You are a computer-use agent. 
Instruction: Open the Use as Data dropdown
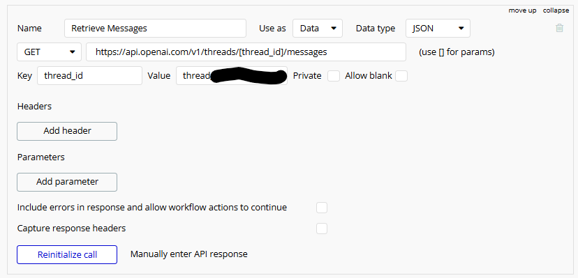coord(318,29)
